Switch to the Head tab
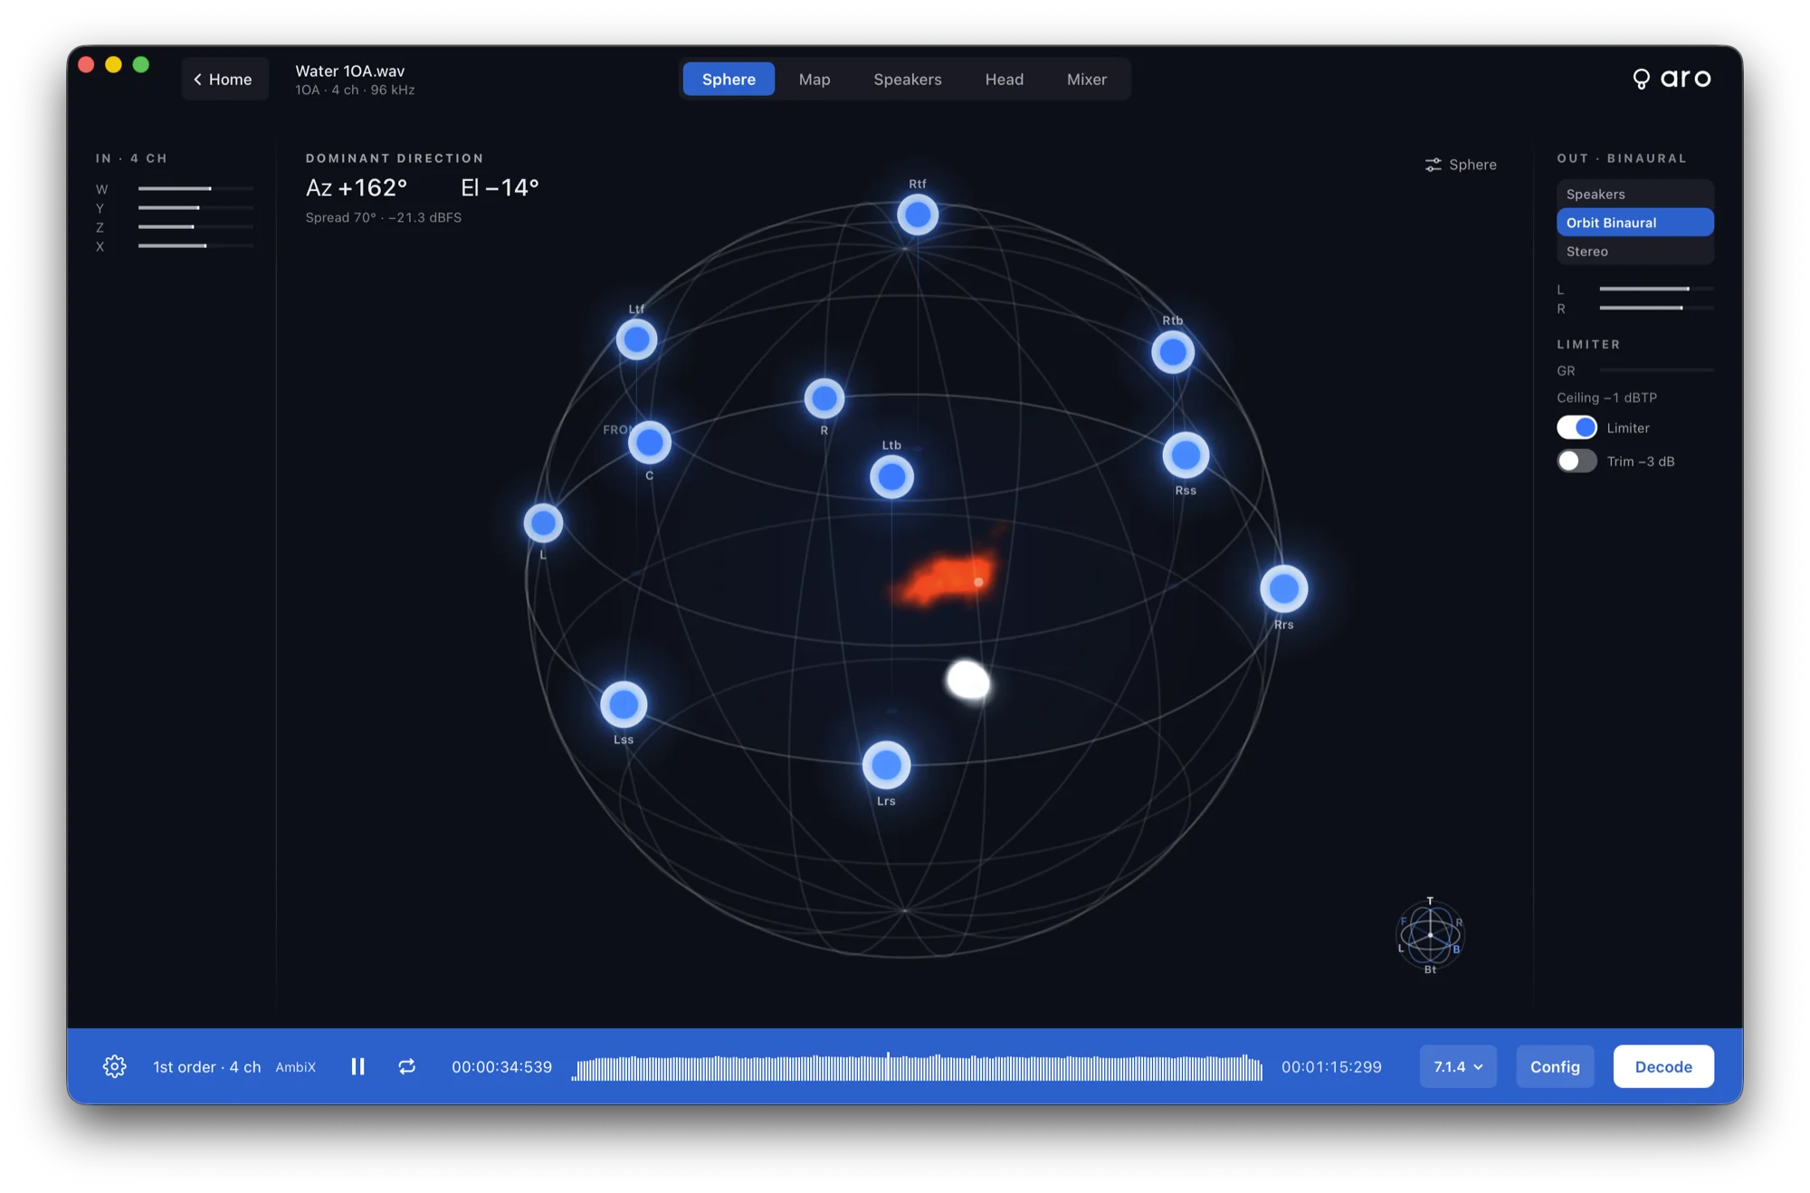Image resolution: width=1810 pixels, height=1193 pixels. tap(1005, 79)
